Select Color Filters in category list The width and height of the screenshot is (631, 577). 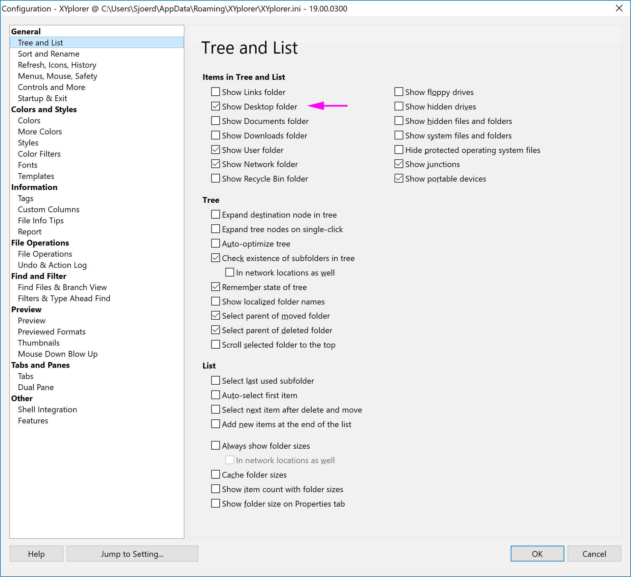39,154
